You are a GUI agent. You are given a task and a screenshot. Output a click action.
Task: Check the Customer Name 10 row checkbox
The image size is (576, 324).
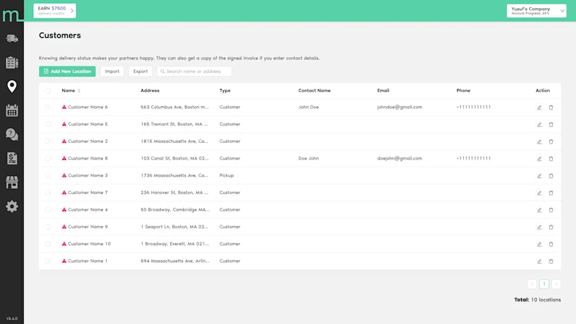coord(48,243)
